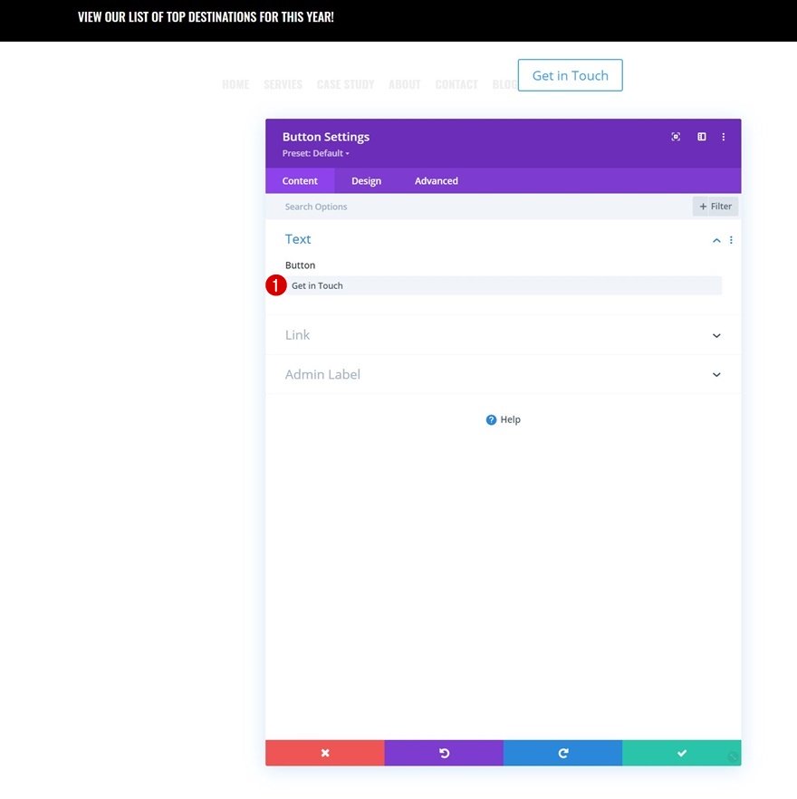The height and width of the screenshot is (799, 797).
Task: Click the top destinations banner text
Action: [206, 17]
